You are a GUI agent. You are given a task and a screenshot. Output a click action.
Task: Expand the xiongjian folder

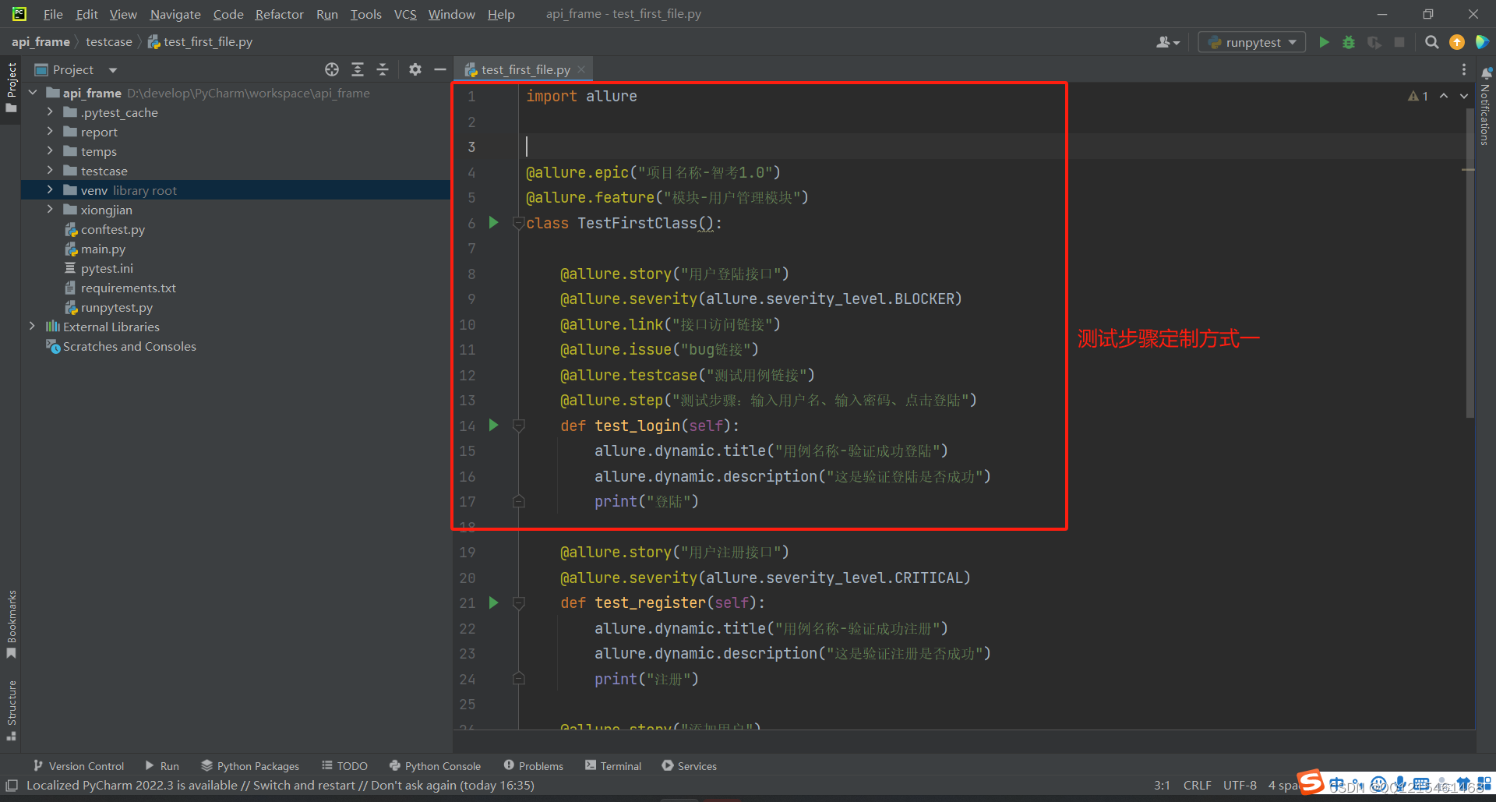(x=50, y=210)
